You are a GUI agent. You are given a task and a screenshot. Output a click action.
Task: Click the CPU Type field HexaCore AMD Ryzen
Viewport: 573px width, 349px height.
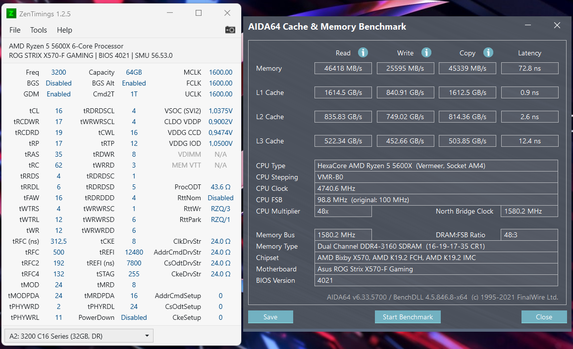click(x=436, y=166)
